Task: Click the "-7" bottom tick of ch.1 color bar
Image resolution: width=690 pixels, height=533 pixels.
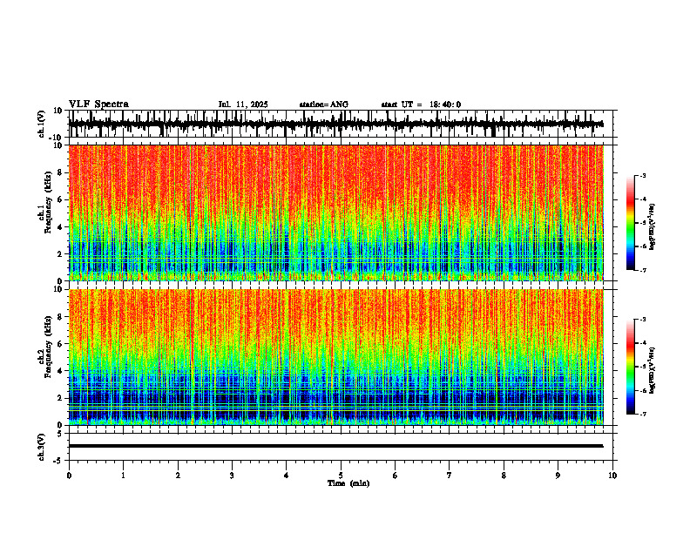Action: (x=643, y=270)
